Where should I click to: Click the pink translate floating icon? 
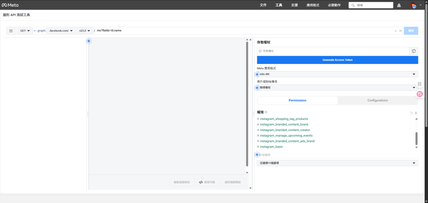point(420,94)
